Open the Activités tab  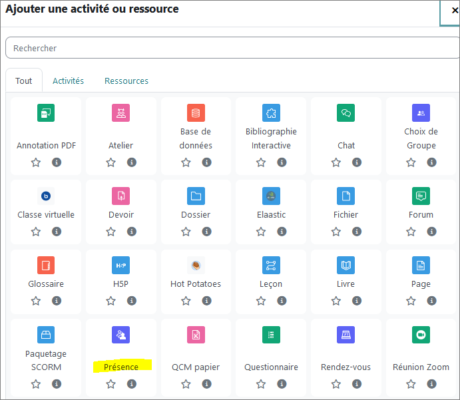pos(68,81)
